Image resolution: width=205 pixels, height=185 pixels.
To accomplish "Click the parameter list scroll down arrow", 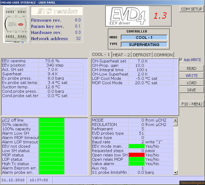I will 175,173.
